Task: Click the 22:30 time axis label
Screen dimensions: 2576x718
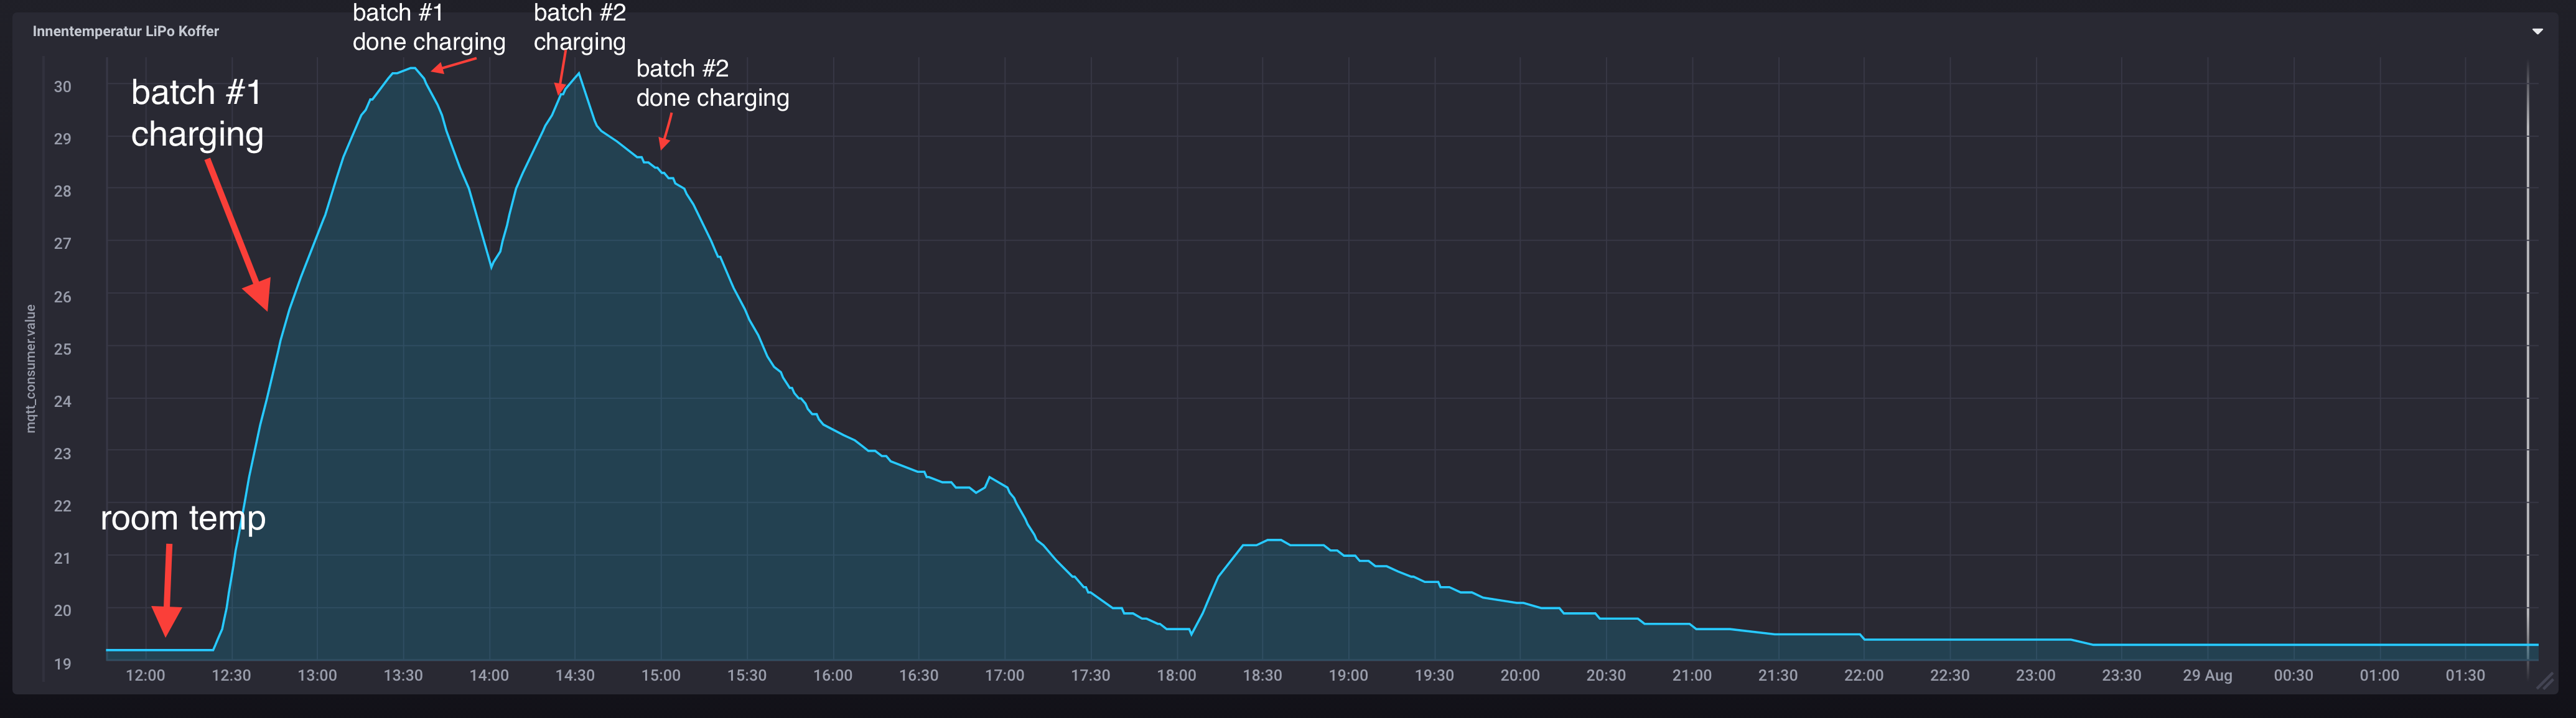Action: pos(1950,675)
